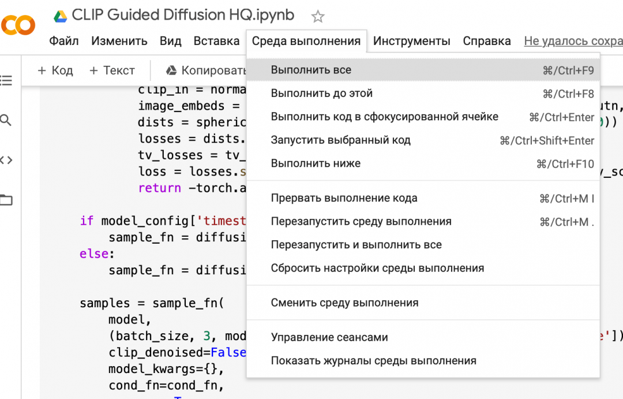The image size is (623, 399).
Task: Add a code cell with + Код
Action: [55, 70]
